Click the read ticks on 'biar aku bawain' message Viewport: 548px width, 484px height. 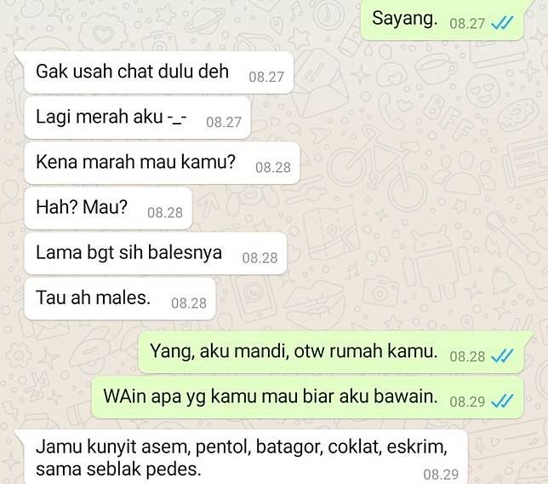pos(502,401)
